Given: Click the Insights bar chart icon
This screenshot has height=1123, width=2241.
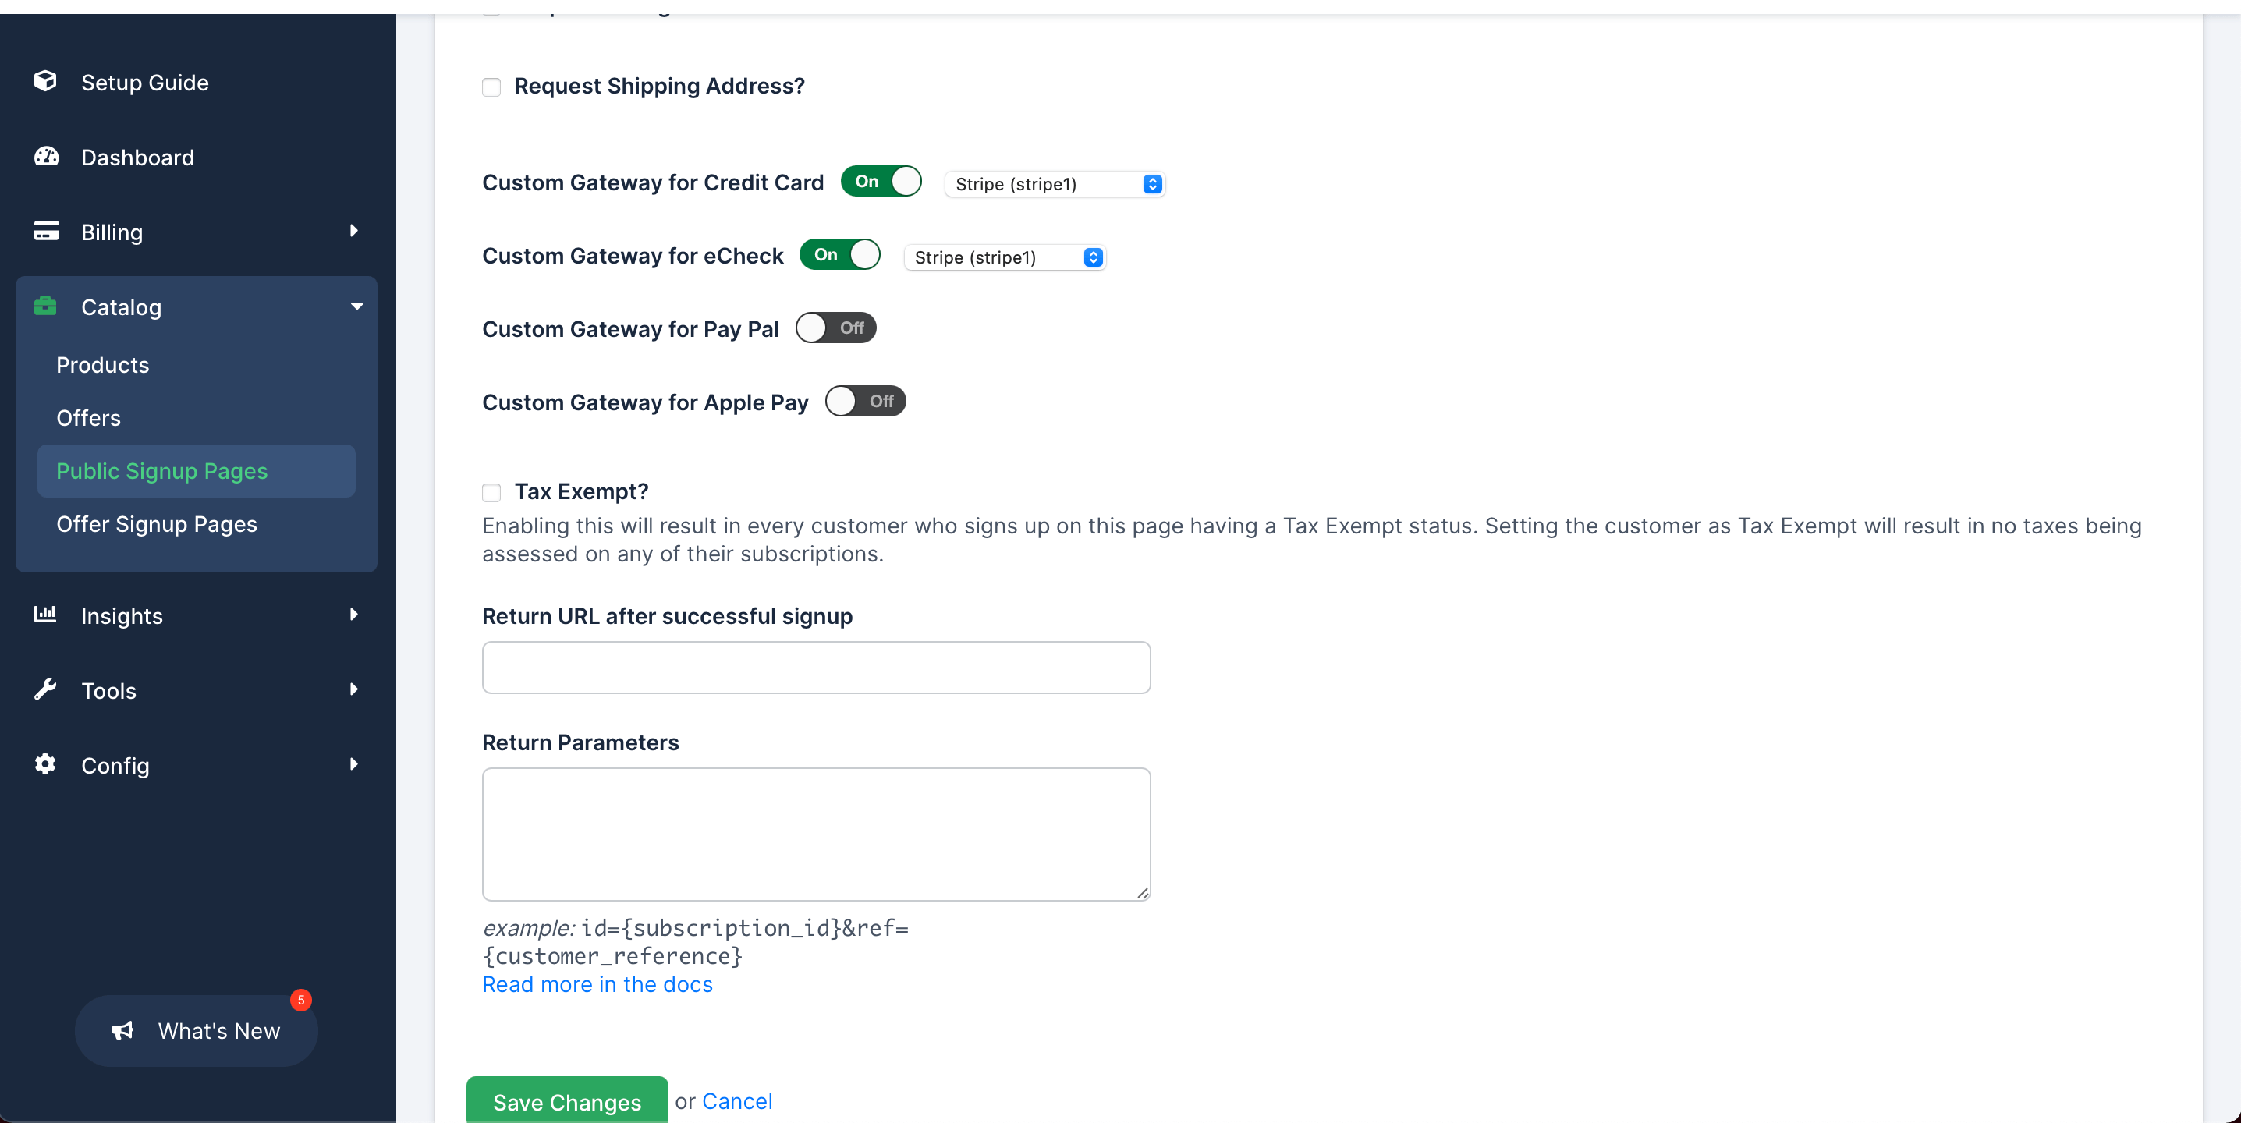Looking at the screenshot, I should (45, 614).
